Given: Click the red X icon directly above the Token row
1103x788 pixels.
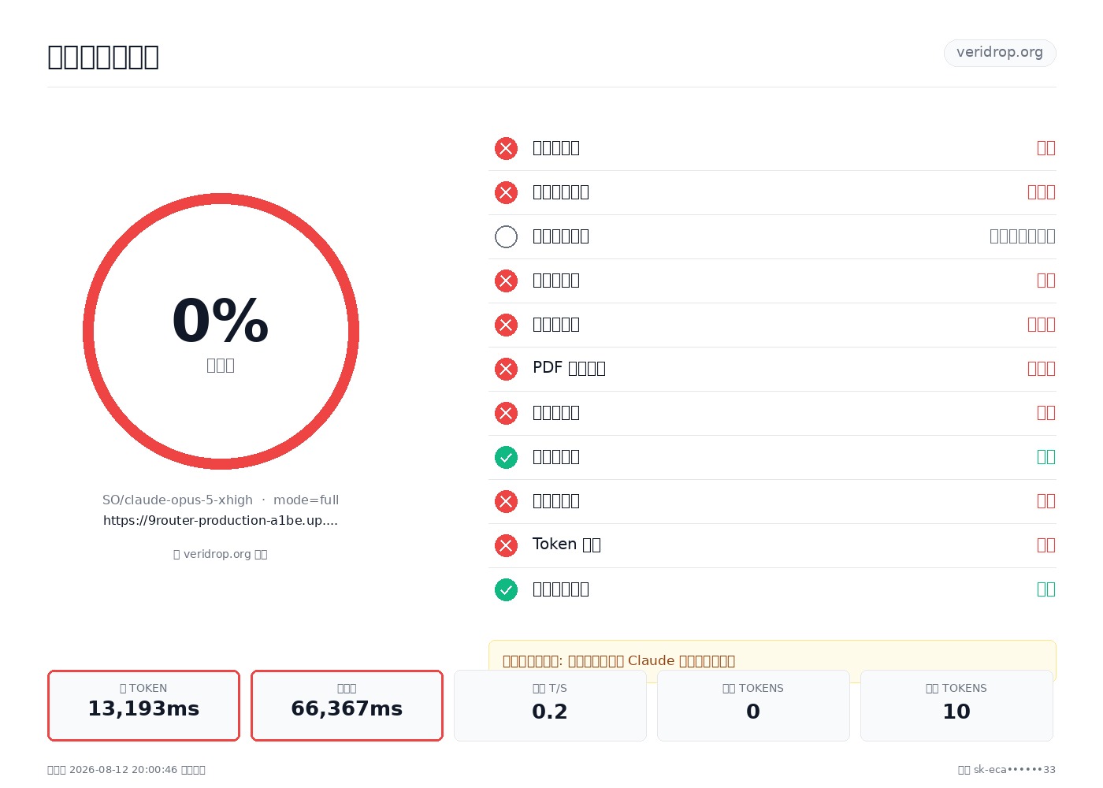Looking at the screenshot, I should (x=506, y=501).
